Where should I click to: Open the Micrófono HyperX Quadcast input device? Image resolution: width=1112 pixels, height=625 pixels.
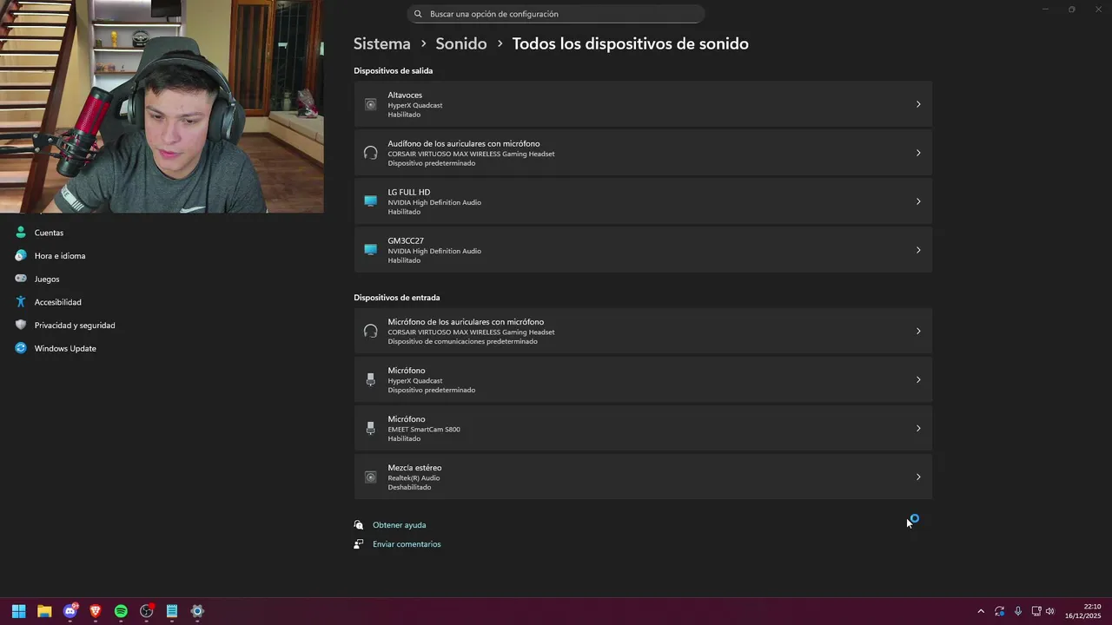coord(643,379)
